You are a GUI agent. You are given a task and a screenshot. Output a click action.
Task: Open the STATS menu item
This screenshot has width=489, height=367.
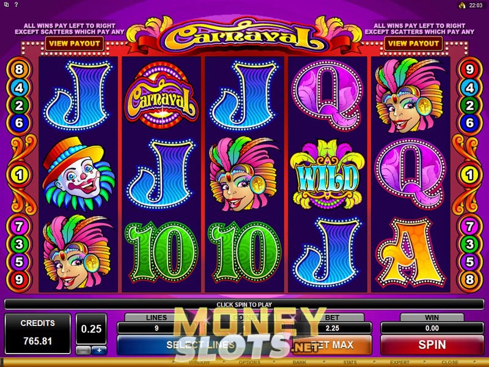tap(350, 362)
